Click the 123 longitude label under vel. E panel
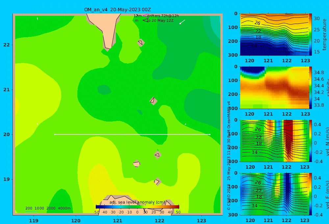This screenshot has height=224, width=329. coord(305,220)
